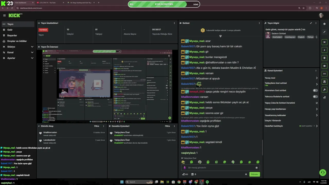329x185 pixels.
Task: Open Hesap yaşı kısıtlaması arrow
Action: click(x=317, y=109)
